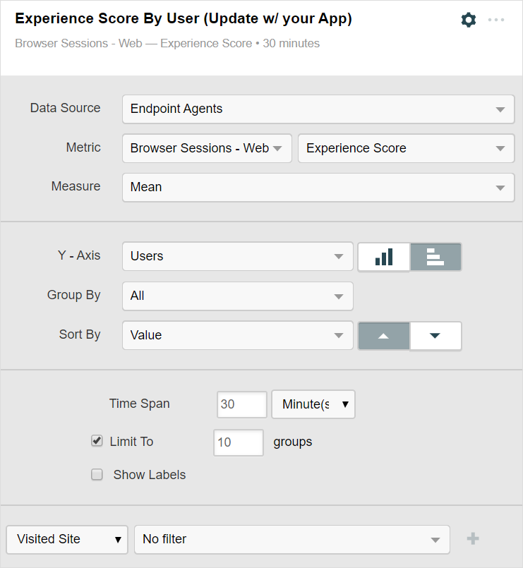Open the Visited Site filter type selector
The width and height of the screenshot is (523, 568).
[67, 539]
